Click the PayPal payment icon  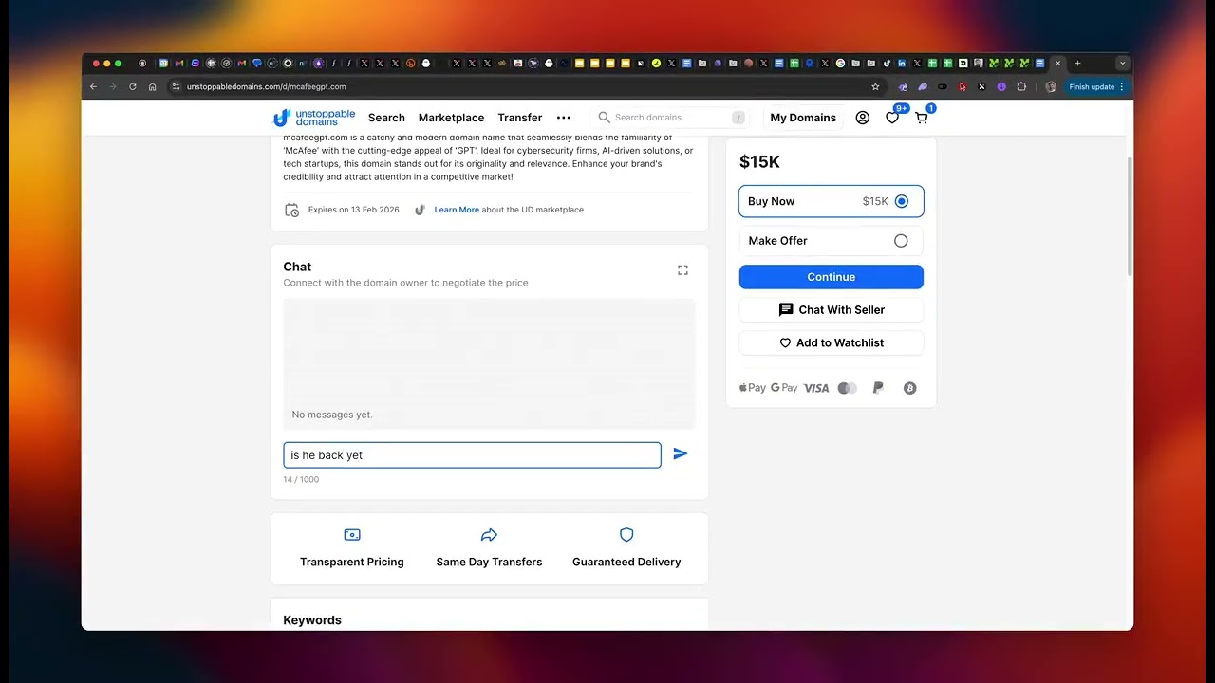(878, 388)
